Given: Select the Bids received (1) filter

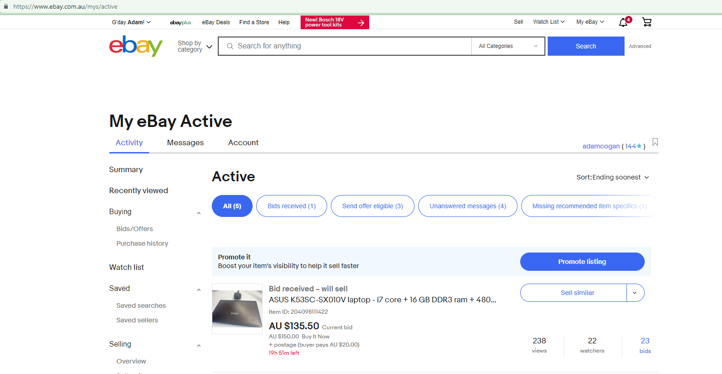Looking at the screenshot, I should point(291,206).
